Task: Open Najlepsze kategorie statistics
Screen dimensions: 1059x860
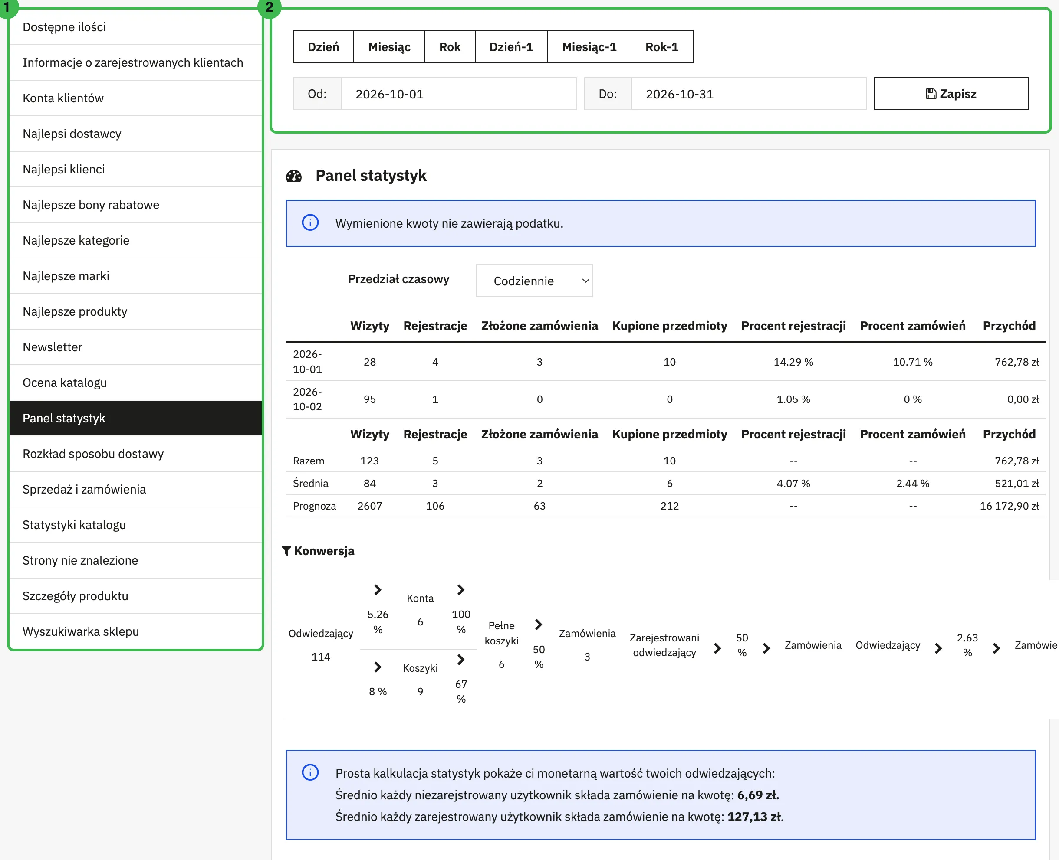Action: [135, 241]
